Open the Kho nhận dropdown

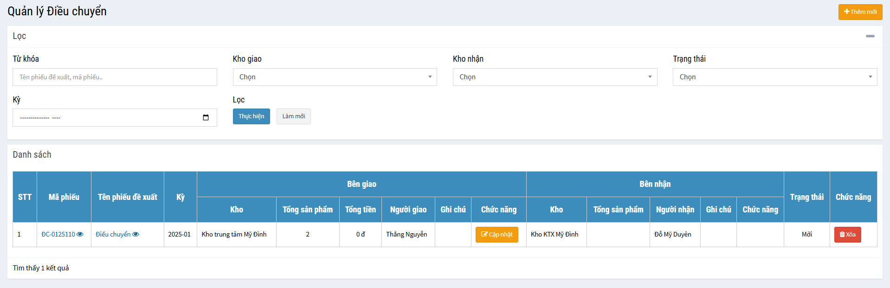click(x=555, y=77)
